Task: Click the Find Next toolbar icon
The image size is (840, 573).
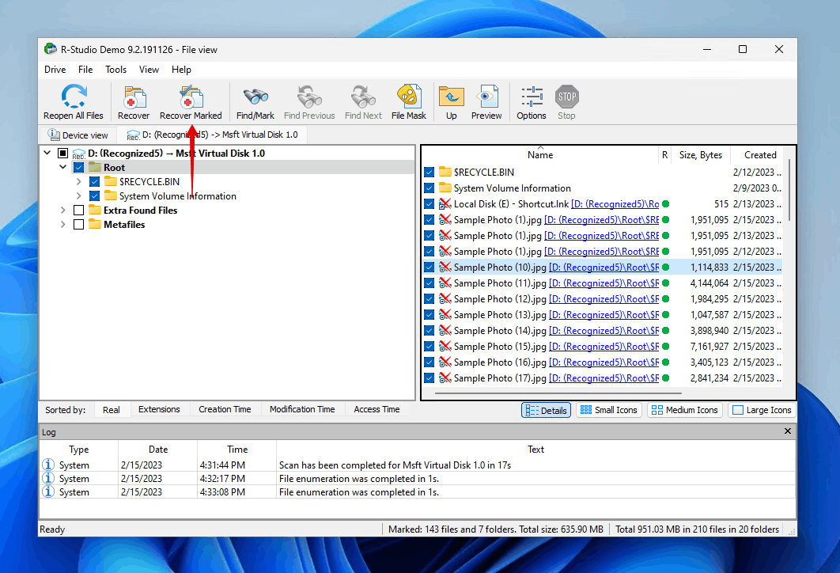Action: tap(363, 97)
